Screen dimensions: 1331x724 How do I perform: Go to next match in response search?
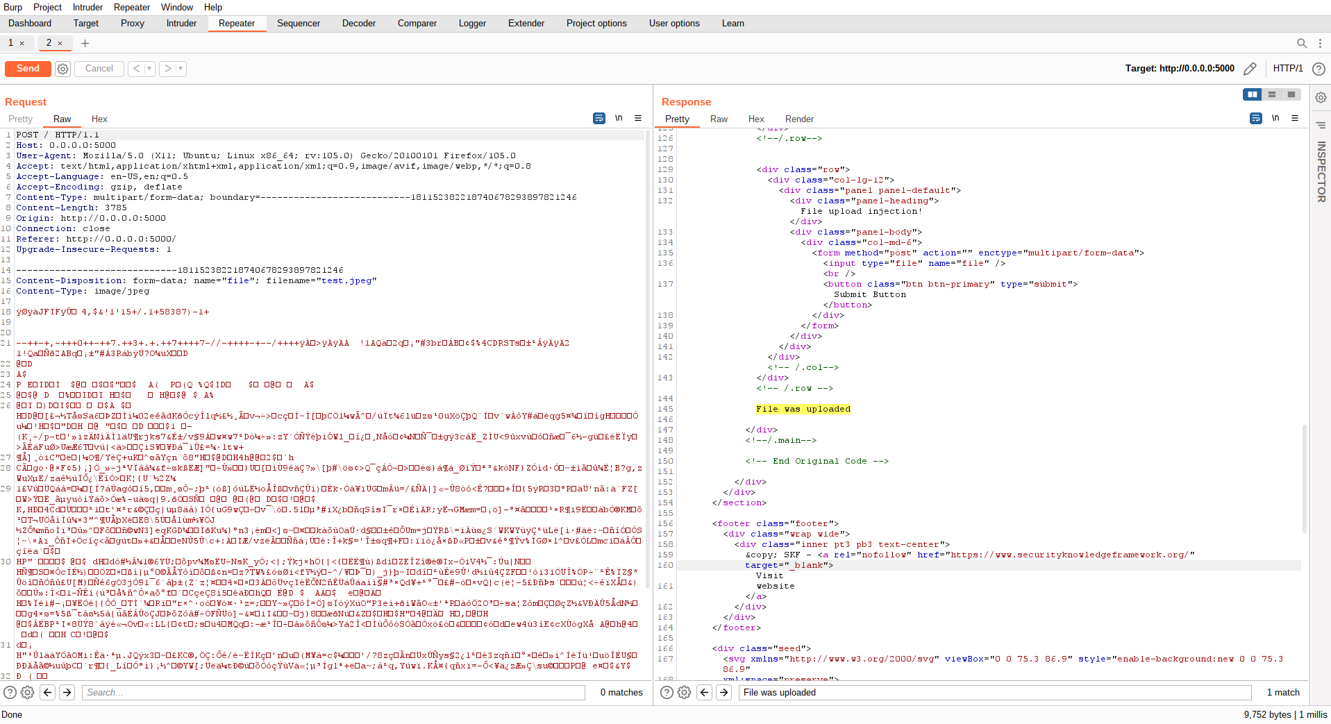click(x=723, y=692)
